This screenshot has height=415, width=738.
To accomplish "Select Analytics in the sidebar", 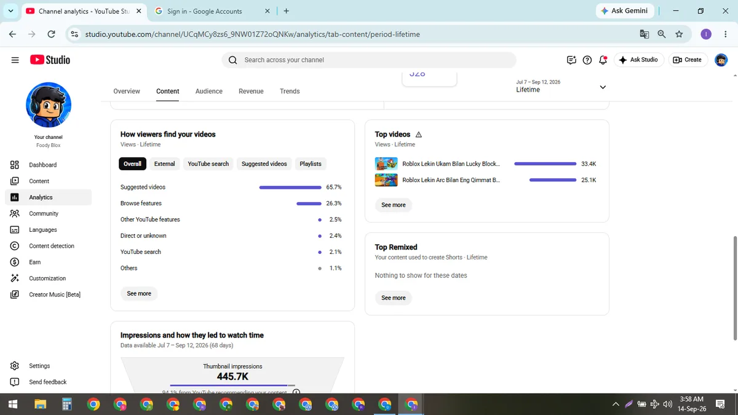I will click(48, 197).
